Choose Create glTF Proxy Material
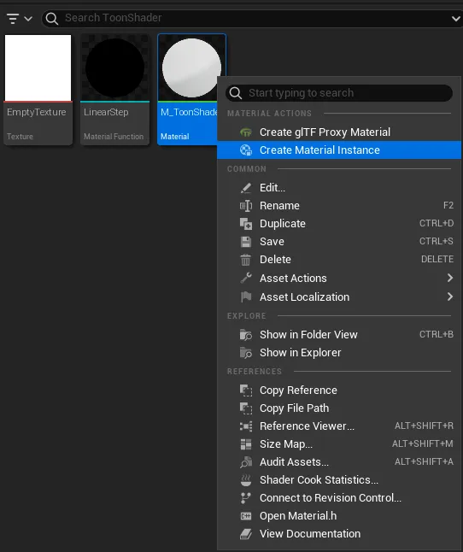Viewport: 463px width, 552px height. [x=339, y=132]
